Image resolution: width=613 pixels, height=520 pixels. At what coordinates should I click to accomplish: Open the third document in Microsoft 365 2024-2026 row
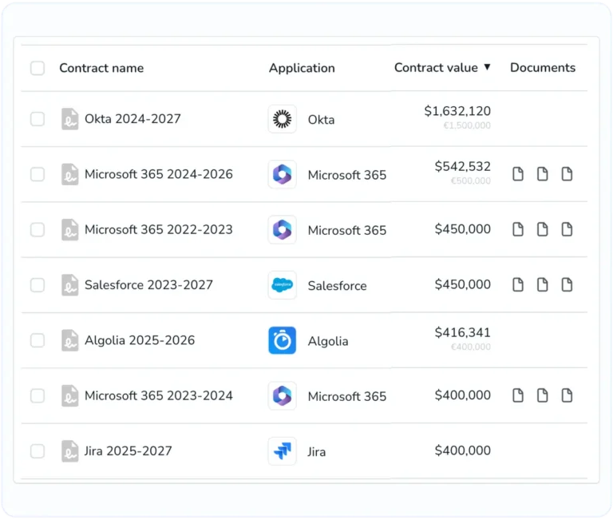pos(567,173)
